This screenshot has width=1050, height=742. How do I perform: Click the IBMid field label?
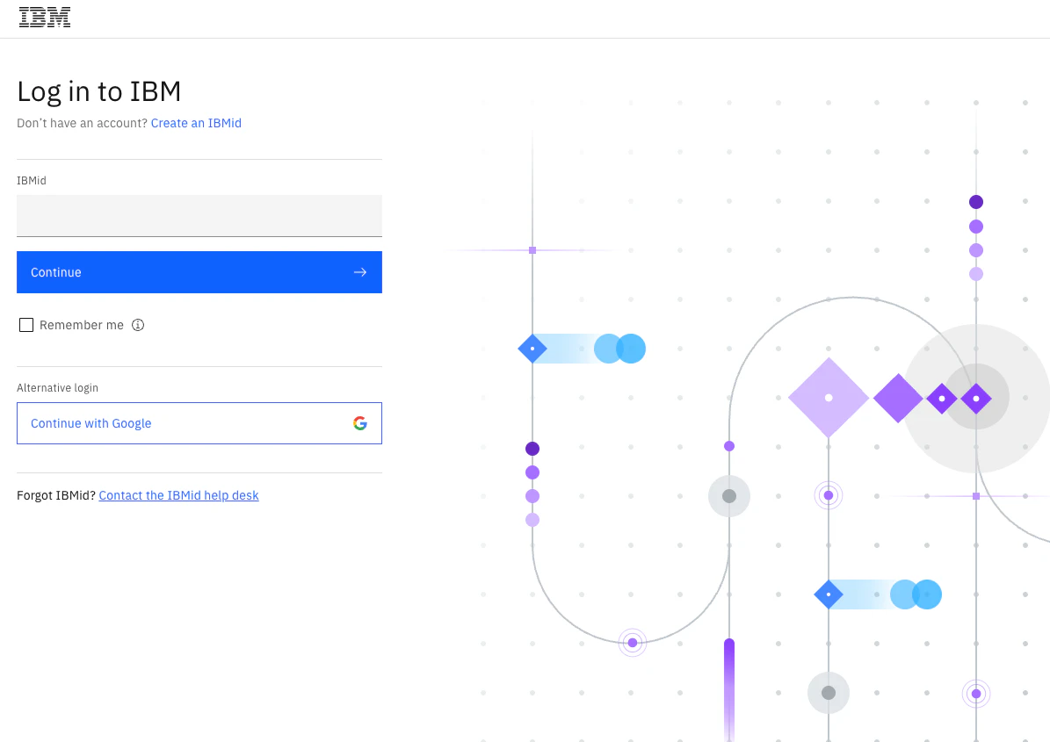click(x=32, y=181)
